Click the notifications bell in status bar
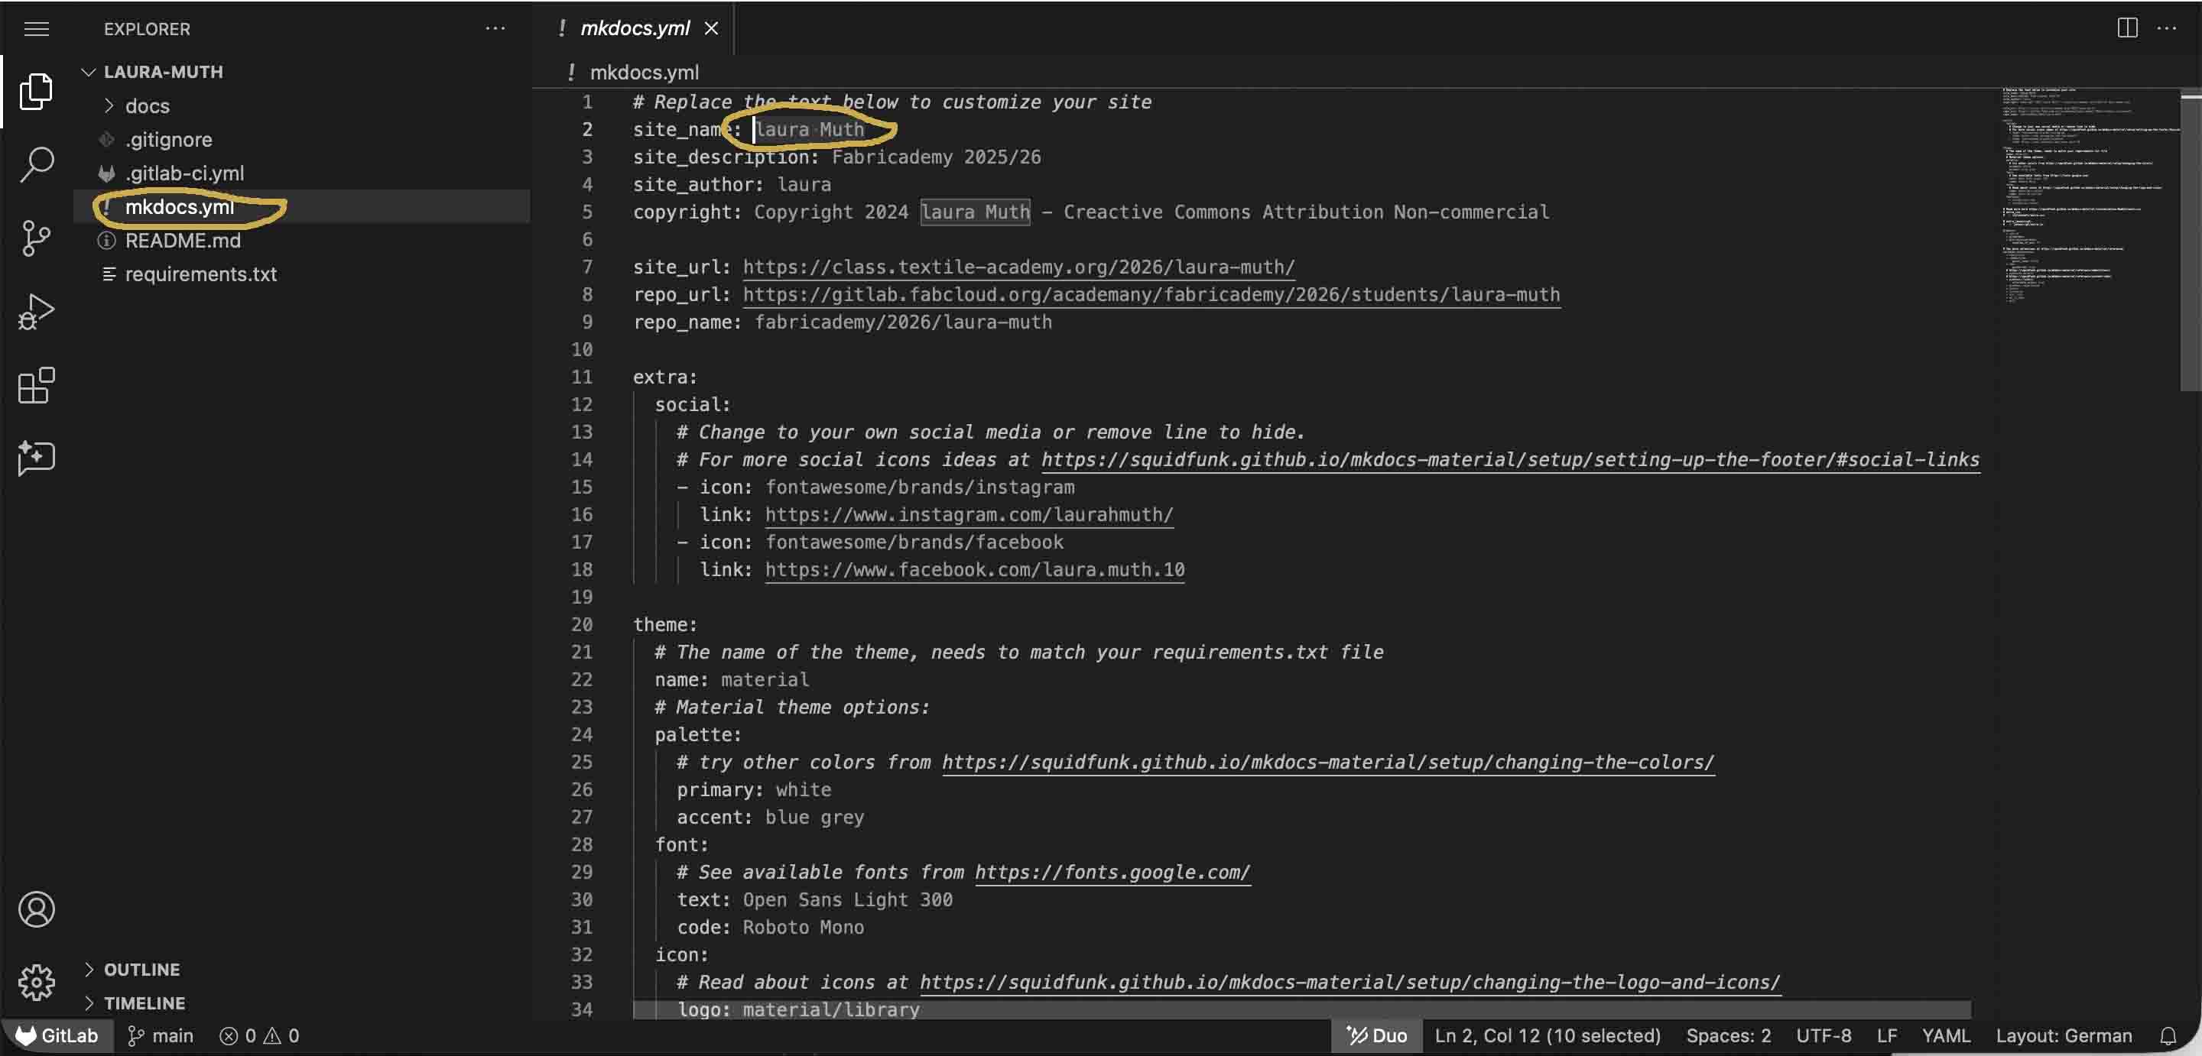The height and width of the screenshot is (1056, 2202). click(x=2168, y=1035)
